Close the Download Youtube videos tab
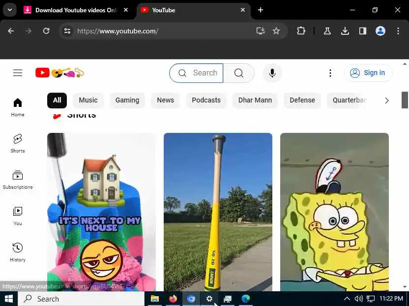Image resolution: width=409 pixels, height=306 pixels. tap(126, 10)
